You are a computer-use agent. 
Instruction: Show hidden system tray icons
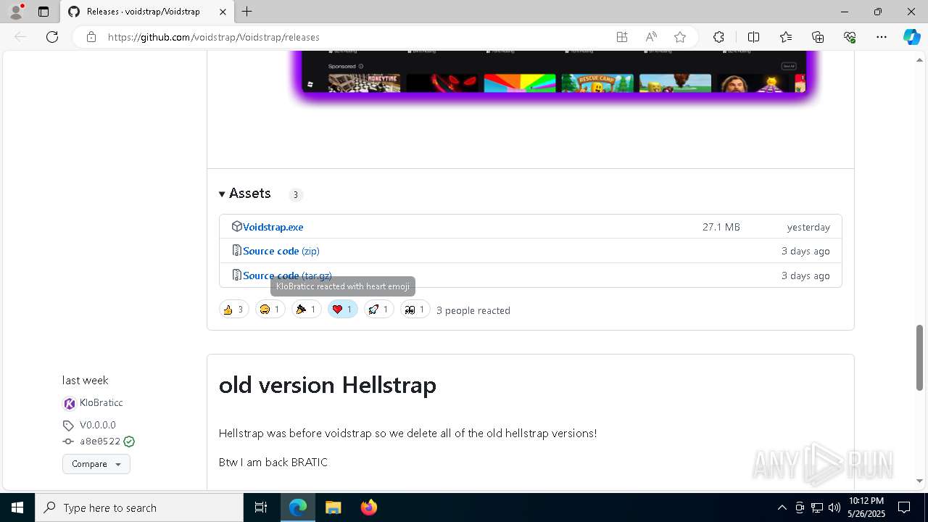pos(782,507)
